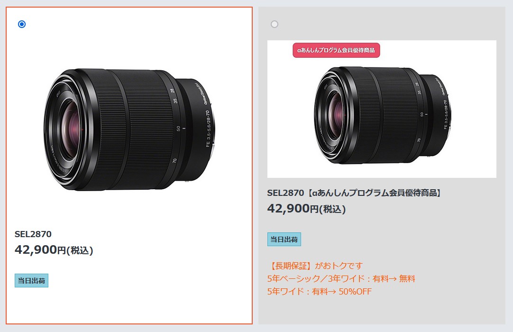Open the lens photo inside the gray member-offer card
The width and height of the screenshot is (513, 332).
click(382, 109)
